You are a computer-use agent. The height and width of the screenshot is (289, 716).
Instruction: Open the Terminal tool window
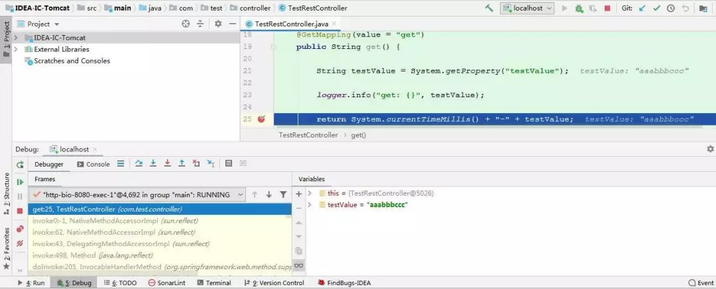point(214,282)
